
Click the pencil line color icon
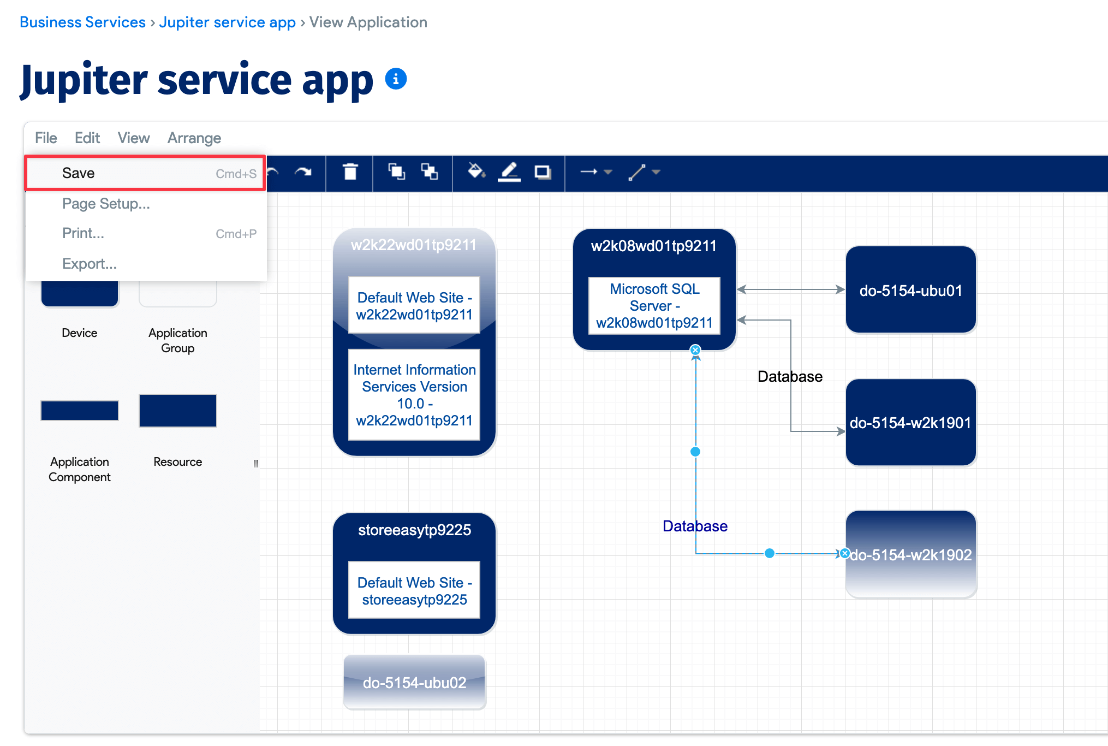[509, 173]
